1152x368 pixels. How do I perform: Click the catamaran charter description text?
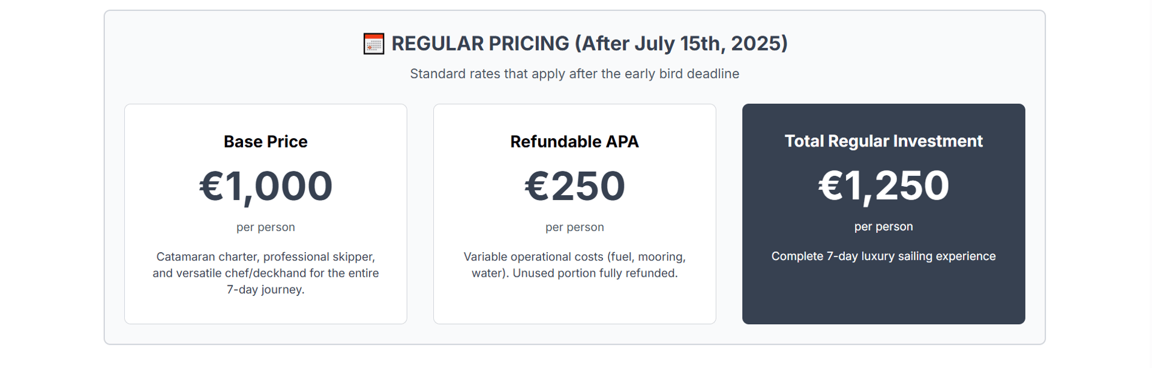pos(266,273)
